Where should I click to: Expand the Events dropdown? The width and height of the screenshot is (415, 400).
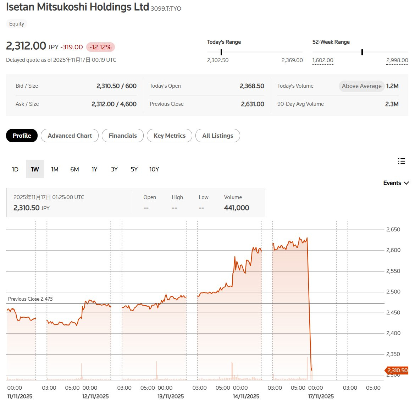(x=396, y=183)
